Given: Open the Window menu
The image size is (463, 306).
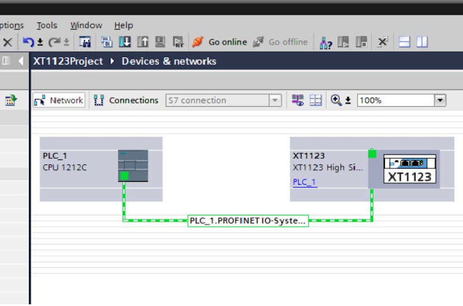Looking at the screenshot, I should [x=86, y=25].
